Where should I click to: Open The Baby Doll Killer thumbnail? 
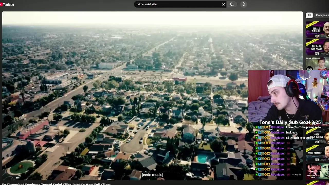pos(317,47)
